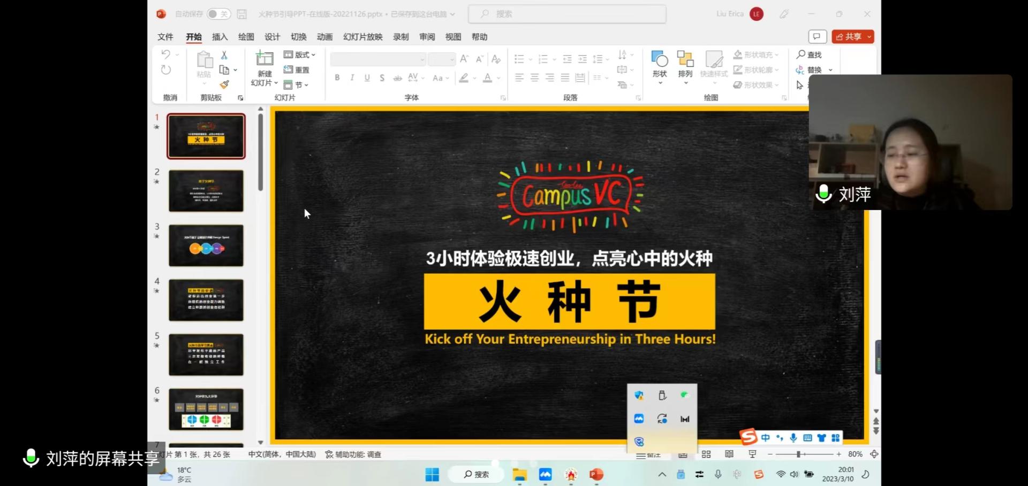The image size is (1028, 486).
Task: Toggle the AutoSave switch
Action: tap(218, 14)
